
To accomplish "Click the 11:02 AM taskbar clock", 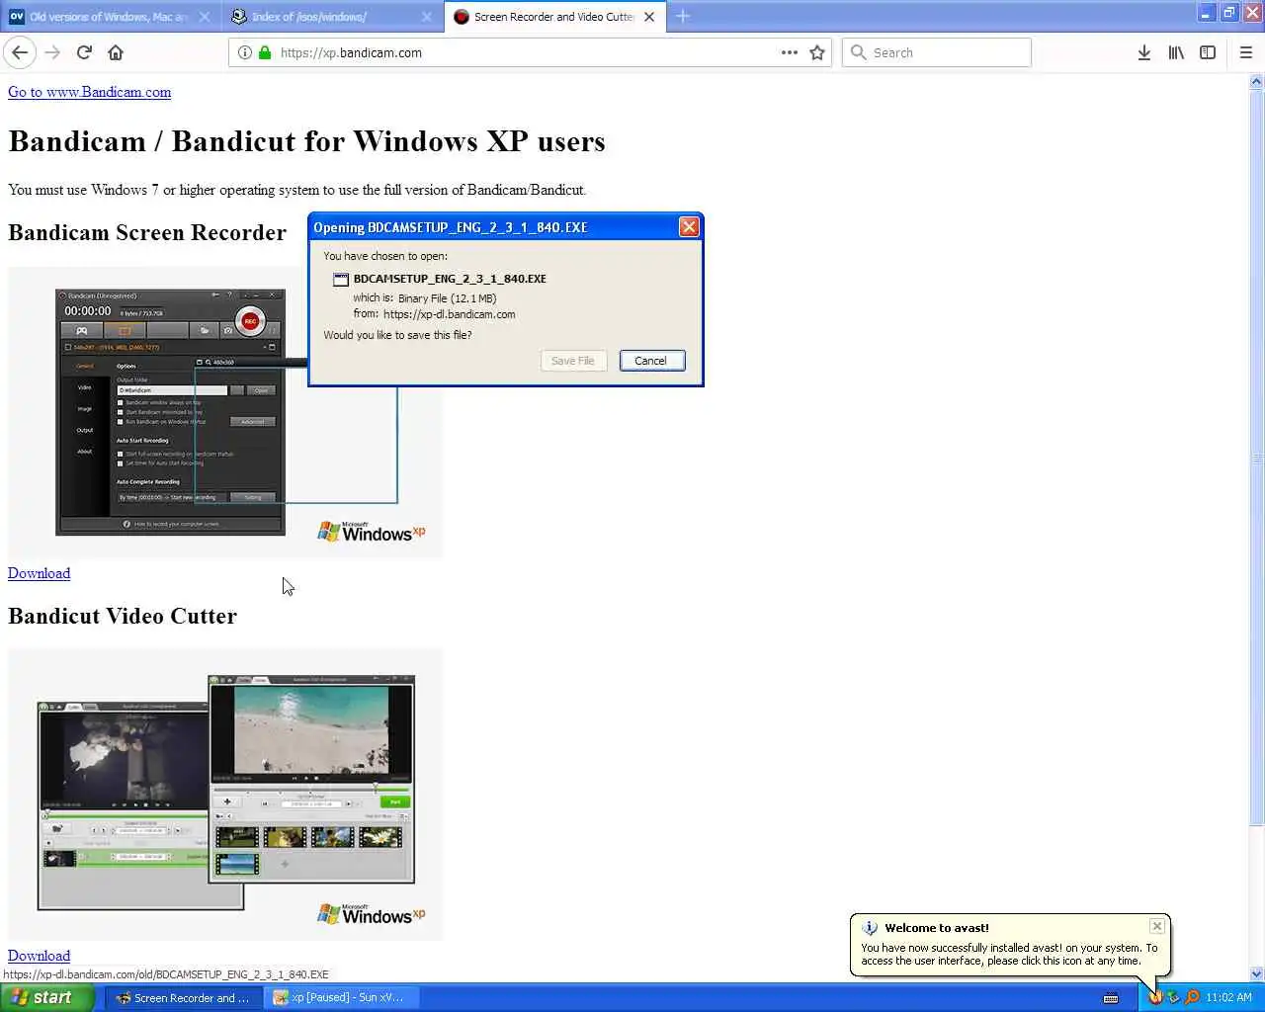I will pos(1228,997).
